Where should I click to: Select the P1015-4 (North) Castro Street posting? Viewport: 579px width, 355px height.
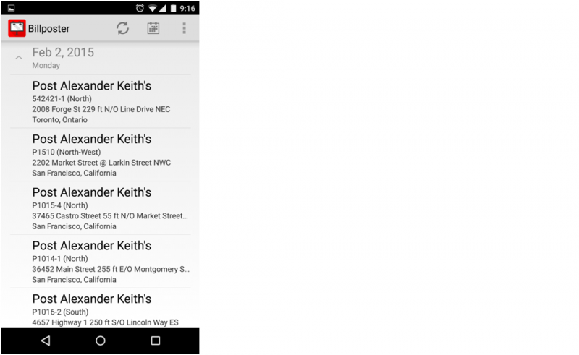[101, 208]
